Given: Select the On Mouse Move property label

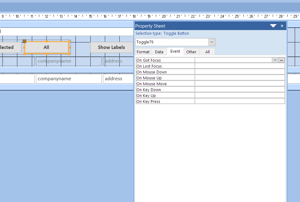Looking at the screenshot, I should (165, 84).
